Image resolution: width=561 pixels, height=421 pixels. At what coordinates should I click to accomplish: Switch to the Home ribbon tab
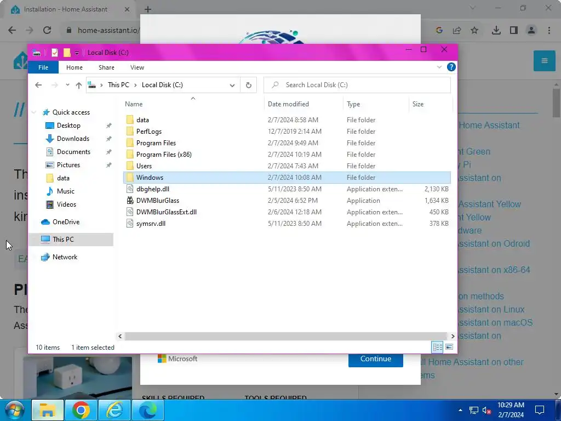point(75,67)
